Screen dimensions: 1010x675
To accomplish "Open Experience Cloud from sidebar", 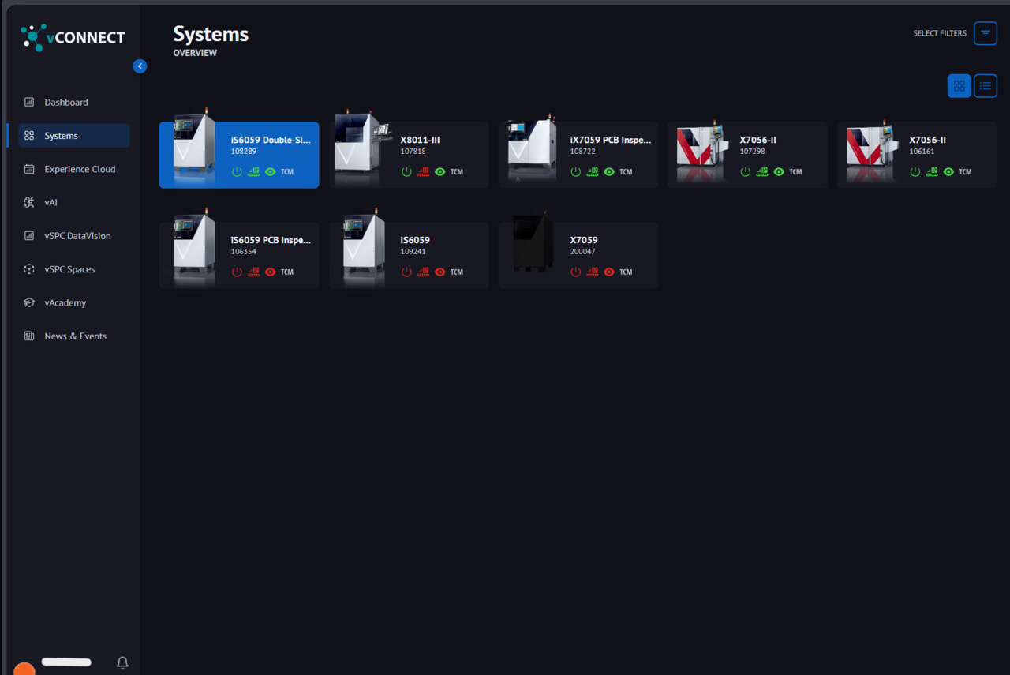I will tap(79, 169).
